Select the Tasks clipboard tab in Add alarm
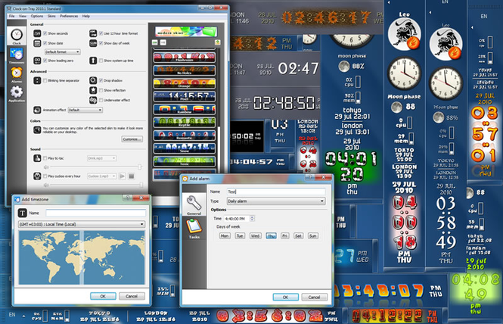This screenshot has width=503, height=324. (x=194, y=228)
